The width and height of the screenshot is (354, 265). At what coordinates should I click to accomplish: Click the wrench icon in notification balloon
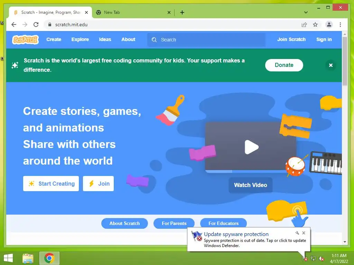pyautogui.click(x=297, y=233)
